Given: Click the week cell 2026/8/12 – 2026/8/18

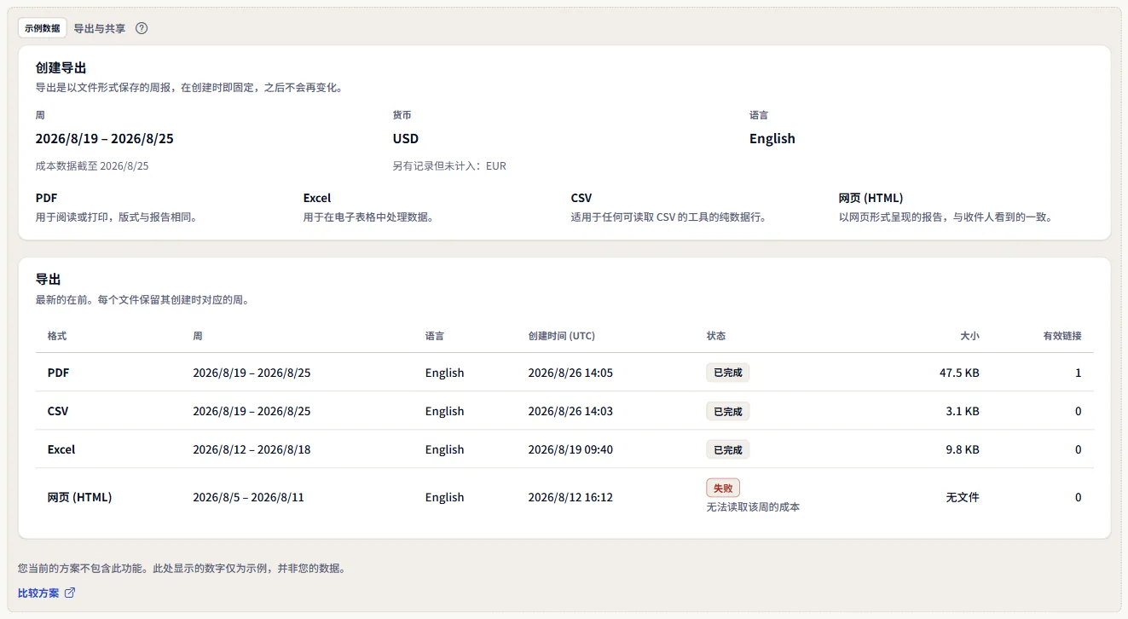Looking at the screenshot, I should pyautogui.click(x=252, y=449).
